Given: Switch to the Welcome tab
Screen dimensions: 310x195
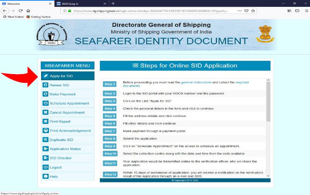Looking at the screenshot, I should 27,4.
